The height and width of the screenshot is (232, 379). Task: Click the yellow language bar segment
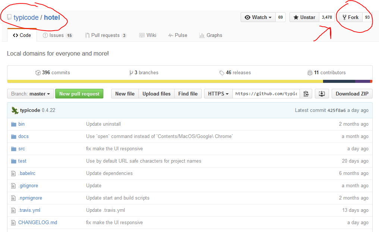coord(165,81)
